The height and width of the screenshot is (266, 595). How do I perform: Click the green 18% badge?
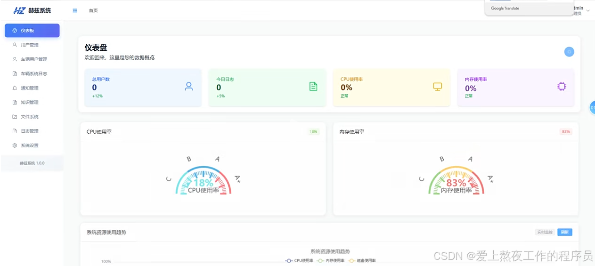313,132
